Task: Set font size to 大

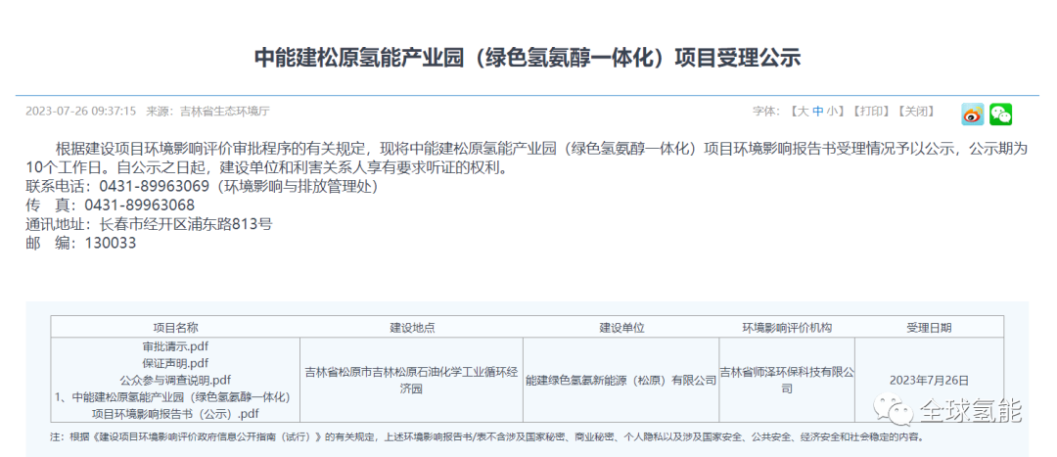Action: 803,112
